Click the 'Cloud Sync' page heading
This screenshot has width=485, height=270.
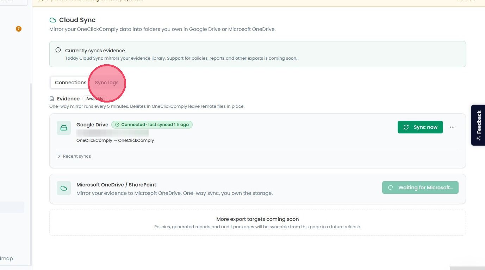(x=77, y=20)
